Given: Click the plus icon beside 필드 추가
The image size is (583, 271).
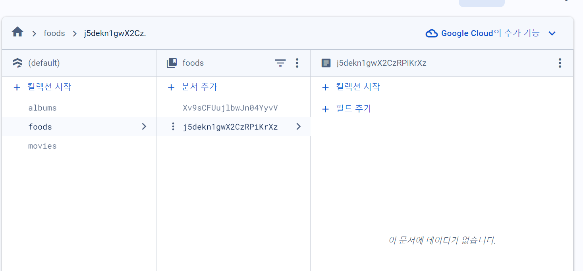Looking at the screenshot, I should tap(325, 109).
